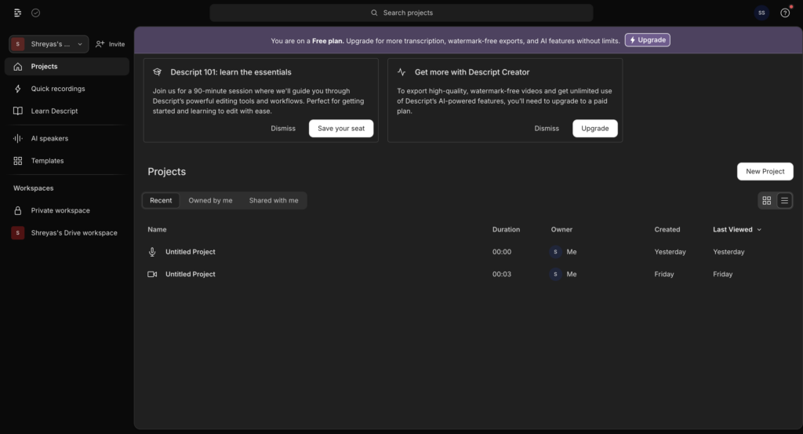Click Save your seat button
The height and width of the screenshot is (434, 803).
tap(341, 129)
